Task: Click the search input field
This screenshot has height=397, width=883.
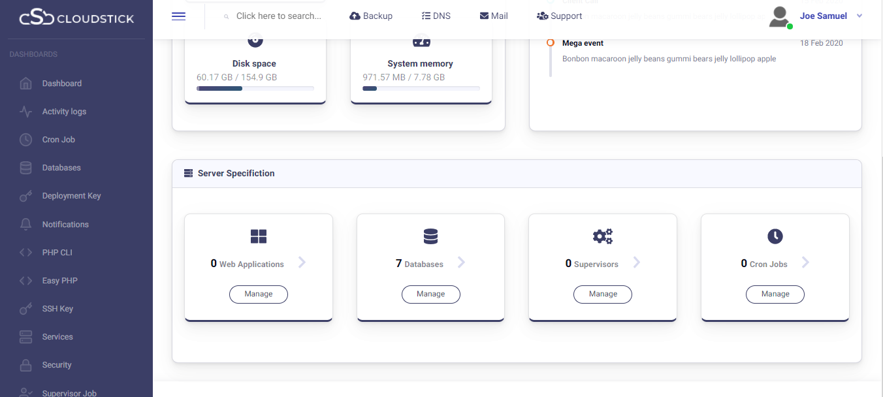Action: 279,16
